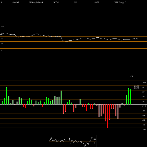This screenshot has width=147, height=147.
Task: Click the '100' label on the MR axis
Action: coord(144,83)
